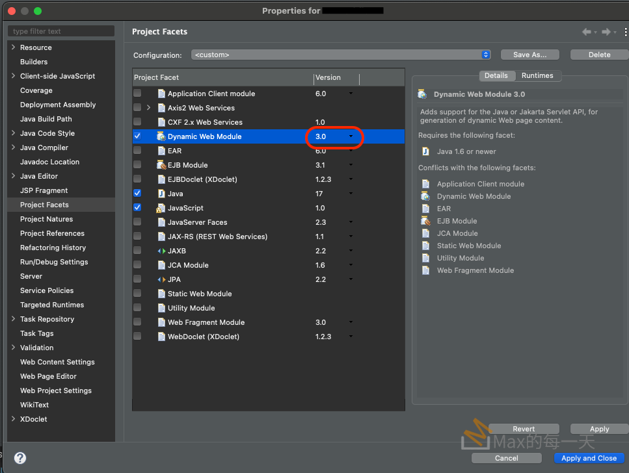The image size is (629, 473).
Task: Expand the Java Compiler sidebar node
Action: click(14, 147)
